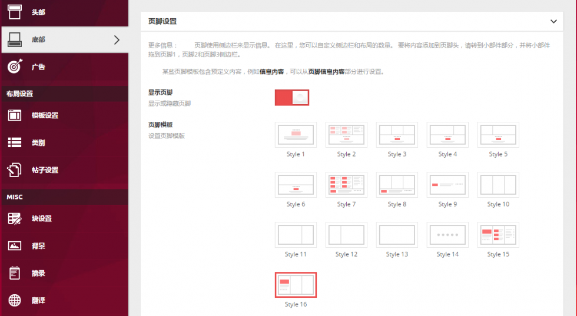
Task: Click the 背景 picture icon
Action: (x=15, y=246)
